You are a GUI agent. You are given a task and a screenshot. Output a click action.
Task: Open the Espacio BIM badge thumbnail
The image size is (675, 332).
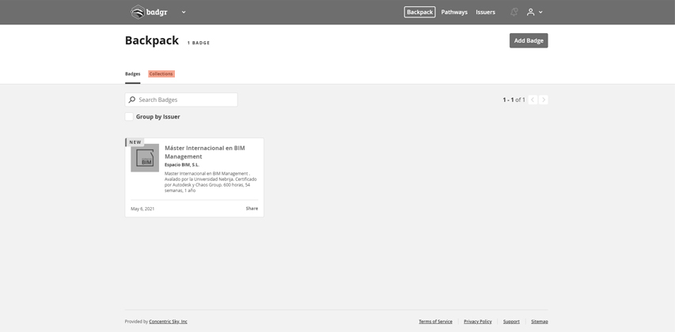[x=145, y=158]
